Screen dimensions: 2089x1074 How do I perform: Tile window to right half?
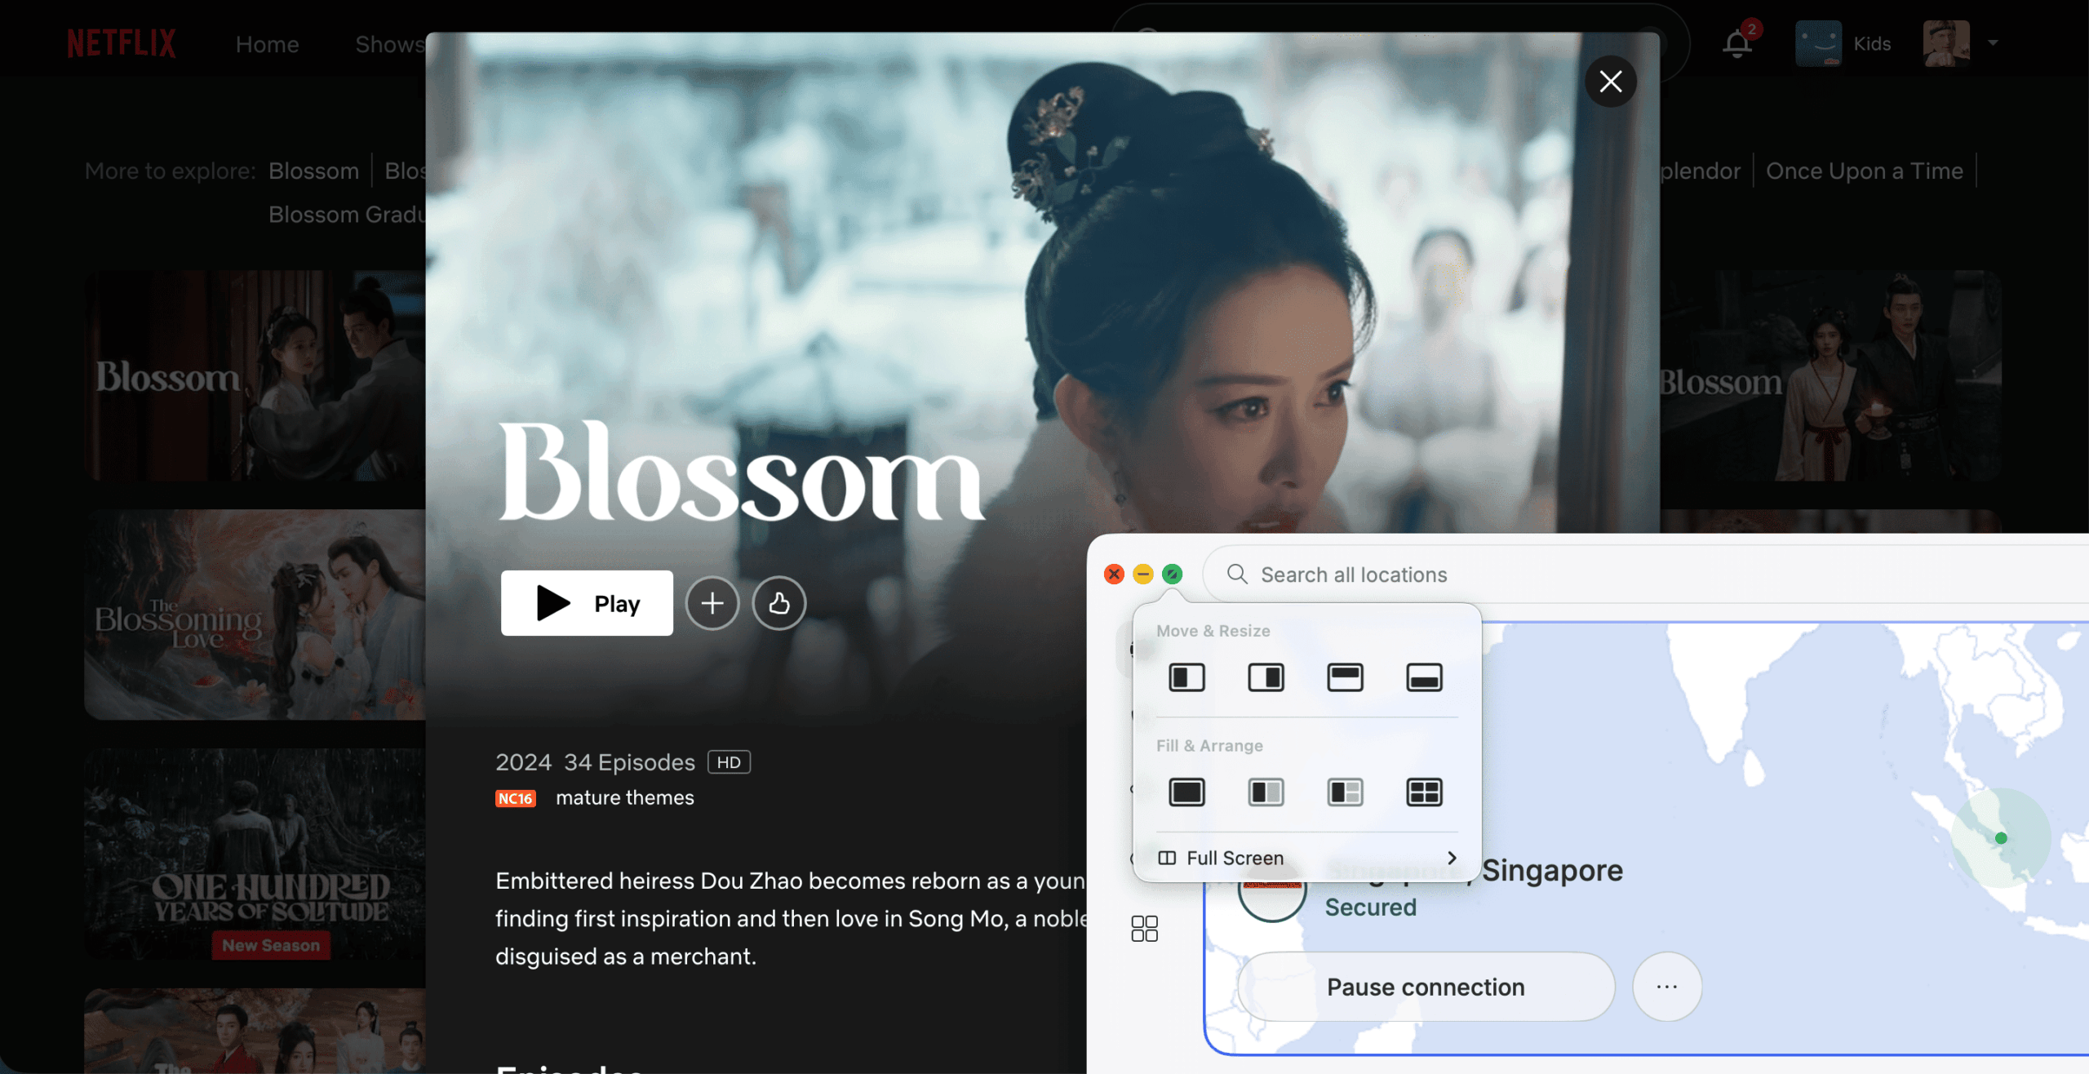click(x=1266, y=677)
